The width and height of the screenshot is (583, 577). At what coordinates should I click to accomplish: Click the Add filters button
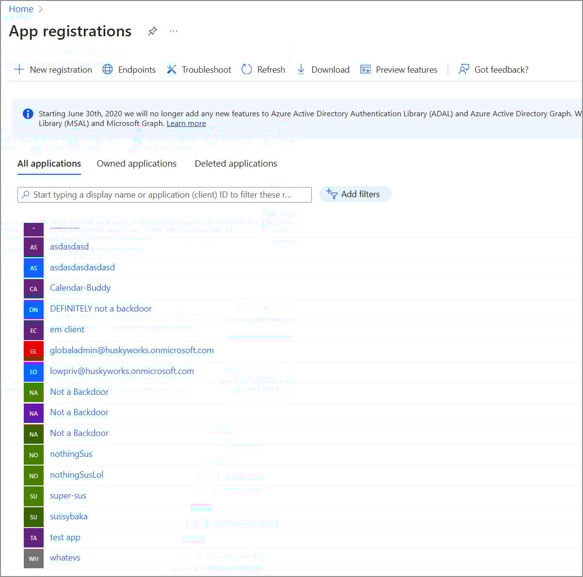355,194
